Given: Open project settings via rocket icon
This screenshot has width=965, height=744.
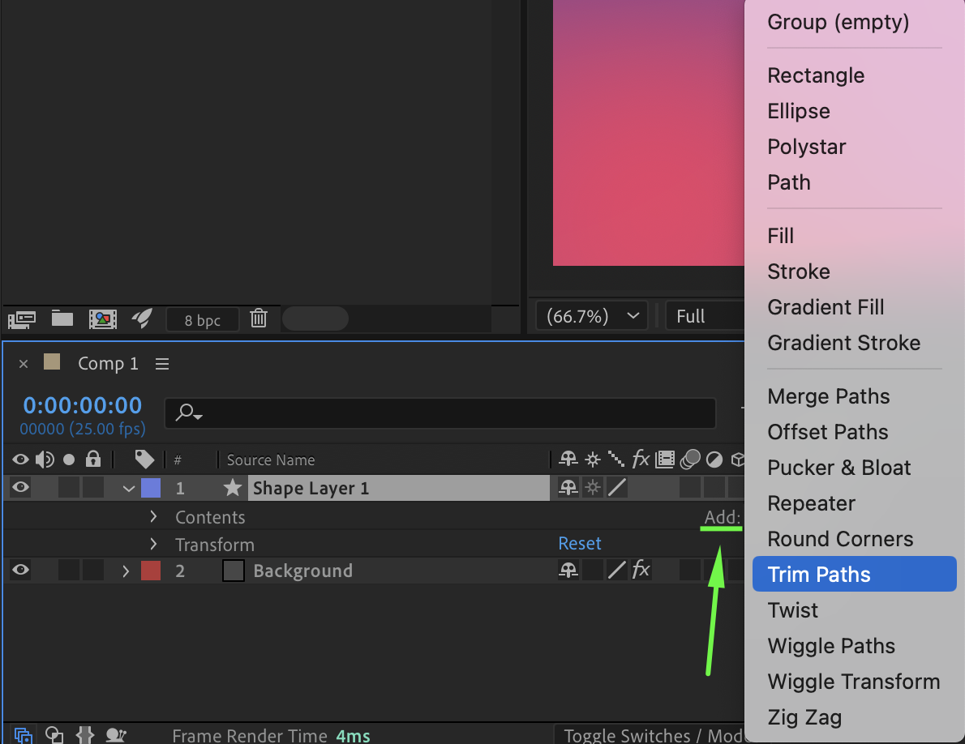Looking at the screenshot, I should (142, 318).
